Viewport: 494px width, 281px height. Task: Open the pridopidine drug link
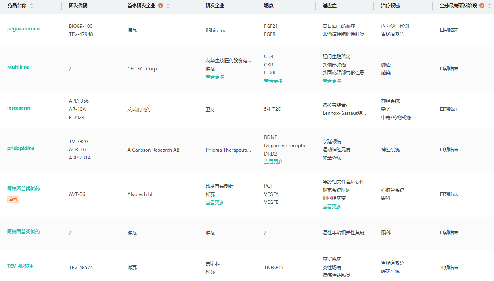coord(21,148)
